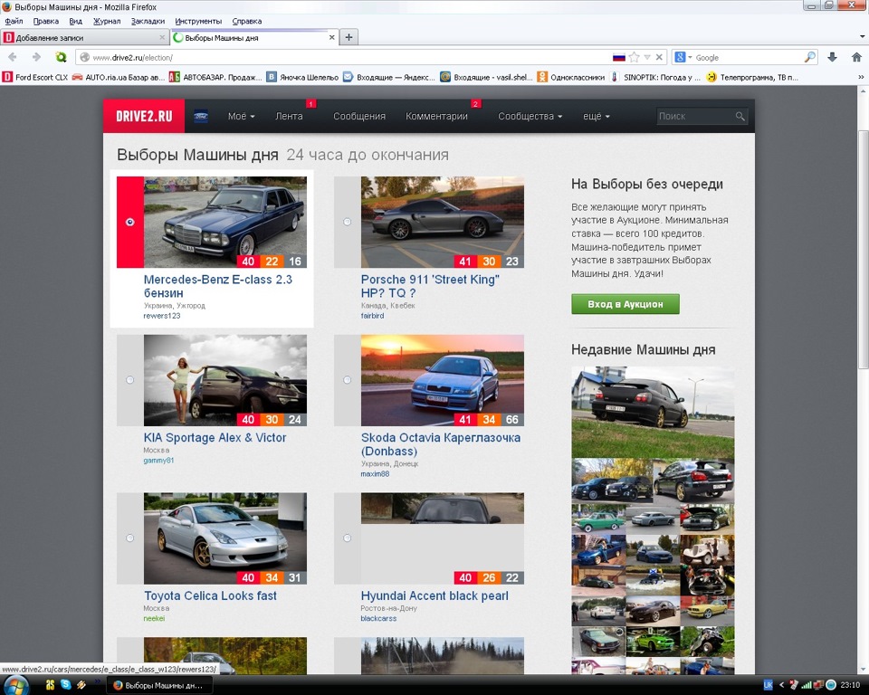Click the search magnifier in site header
The image size is (869, 695).
pyautogui.click(x=740, y=117)
